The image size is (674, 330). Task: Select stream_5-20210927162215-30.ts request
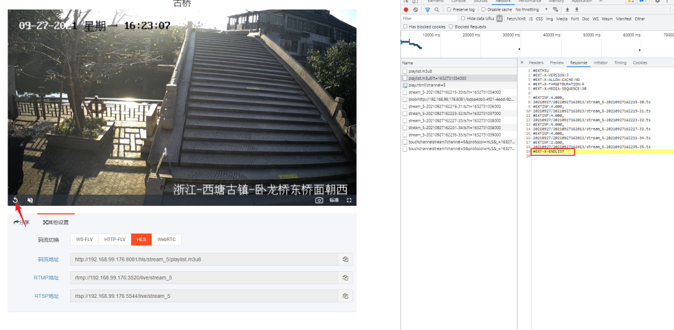[x=459, y=92]
